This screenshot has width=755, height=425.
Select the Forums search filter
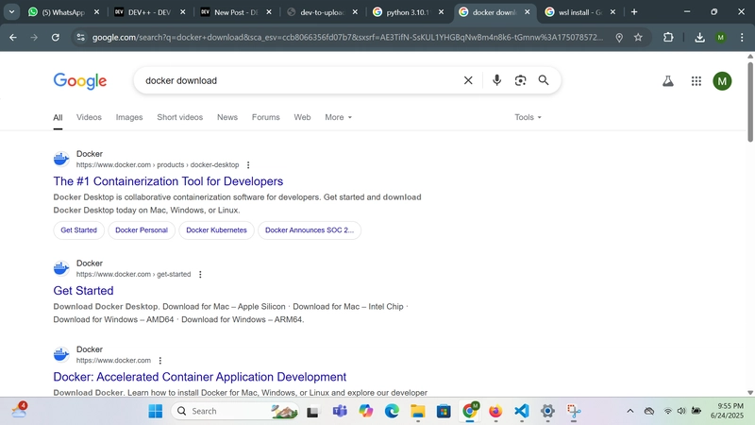tap(266, 117)
